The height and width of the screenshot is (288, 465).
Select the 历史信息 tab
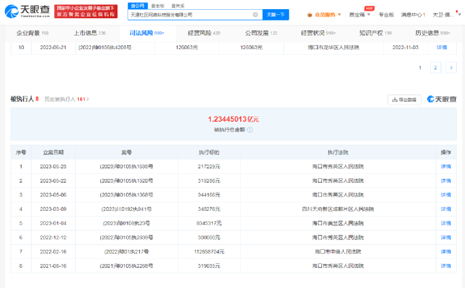click(432, 33)
